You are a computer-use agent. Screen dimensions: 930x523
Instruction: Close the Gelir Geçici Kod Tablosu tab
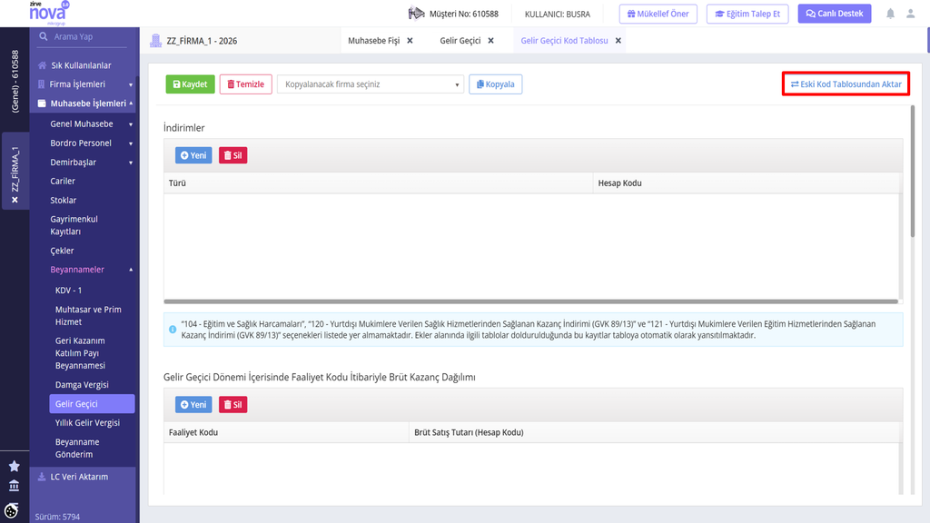pyautogui.click(x=618, y=41)
